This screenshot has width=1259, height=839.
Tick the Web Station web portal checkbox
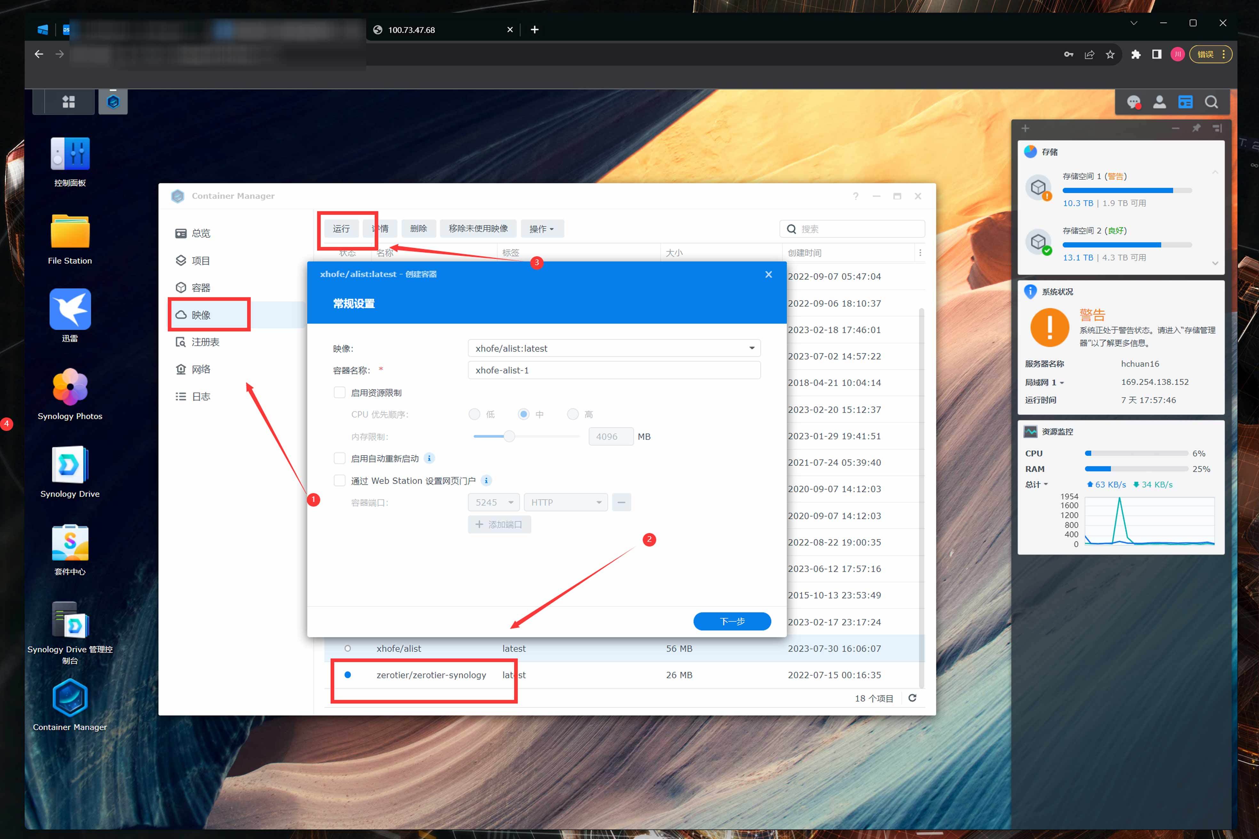point(339,481)
